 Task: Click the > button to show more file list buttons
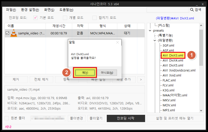tap(141, 79)
